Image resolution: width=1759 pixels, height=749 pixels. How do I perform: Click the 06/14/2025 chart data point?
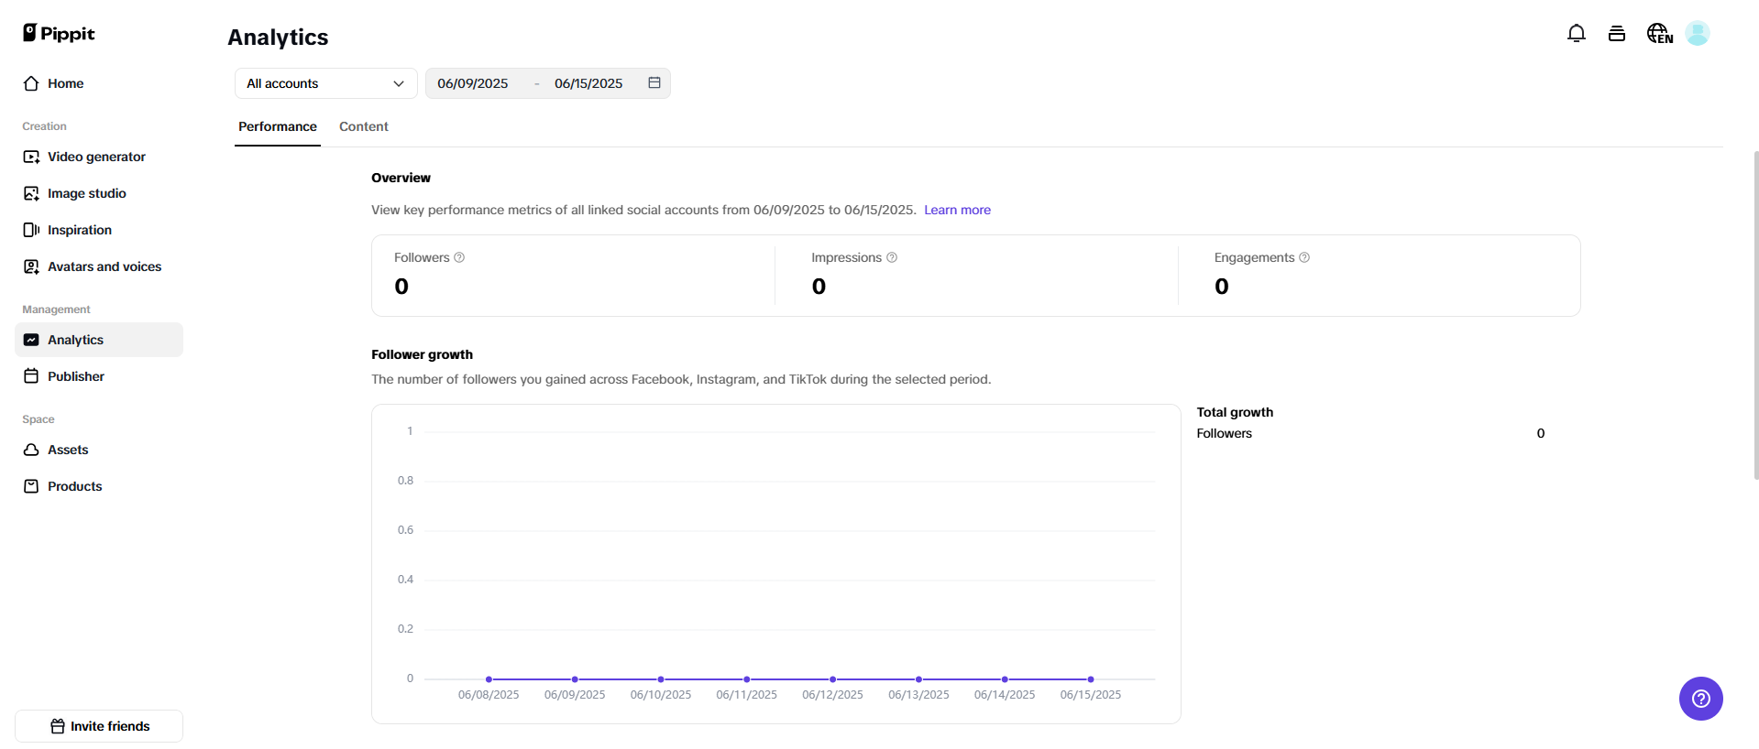[1005, 679]
